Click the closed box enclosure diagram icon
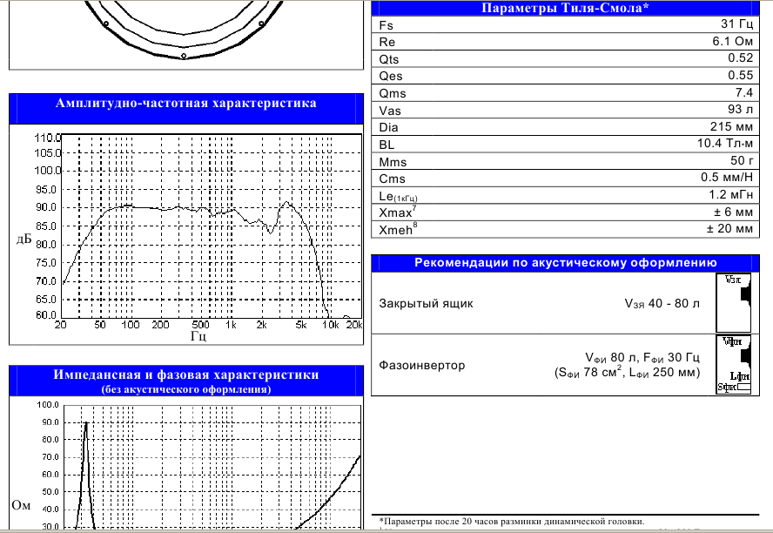The height and width of the screenshot is (533, 773). tap(734, 303)
